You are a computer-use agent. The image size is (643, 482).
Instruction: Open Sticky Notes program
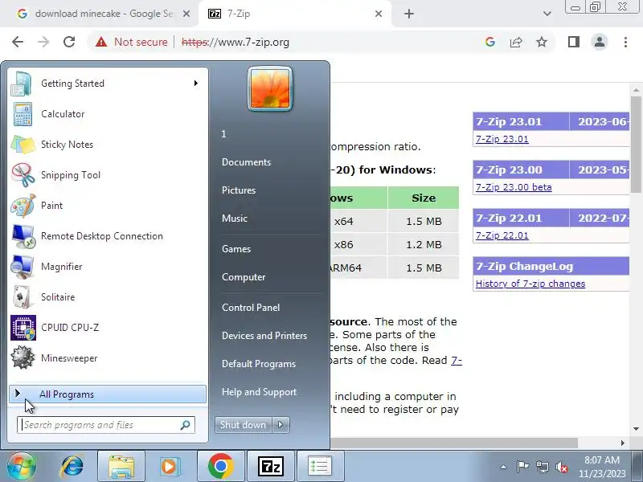tap(107, 145)
